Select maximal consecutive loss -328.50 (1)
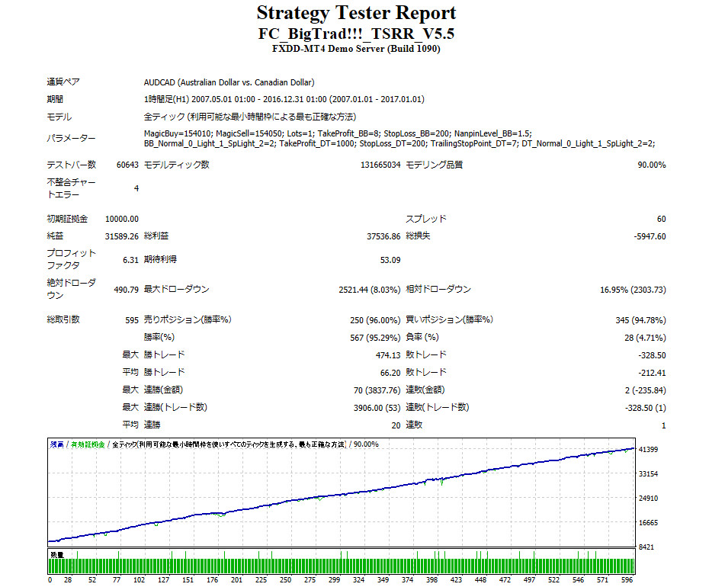The image size is (709, 587). click(646, 408)
